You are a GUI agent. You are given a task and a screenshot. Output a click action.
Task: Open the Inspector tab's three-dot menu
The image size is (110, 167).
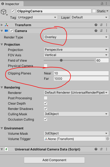tap(106, 4)
